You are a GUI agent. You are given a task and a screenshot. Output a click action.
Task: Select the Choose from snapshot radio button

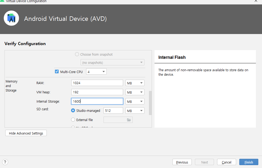[77, 54]
